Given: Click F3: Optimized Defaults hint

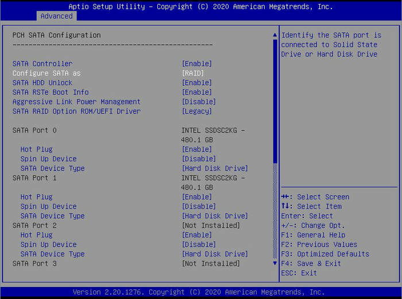Looking at the screenshot, I should click(325, 254).
